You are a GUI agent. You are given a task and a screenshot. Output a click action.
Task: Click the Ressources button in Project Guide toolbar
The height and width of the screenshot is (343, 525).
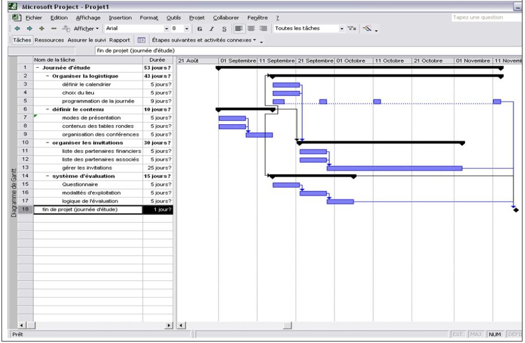point(49,40)
